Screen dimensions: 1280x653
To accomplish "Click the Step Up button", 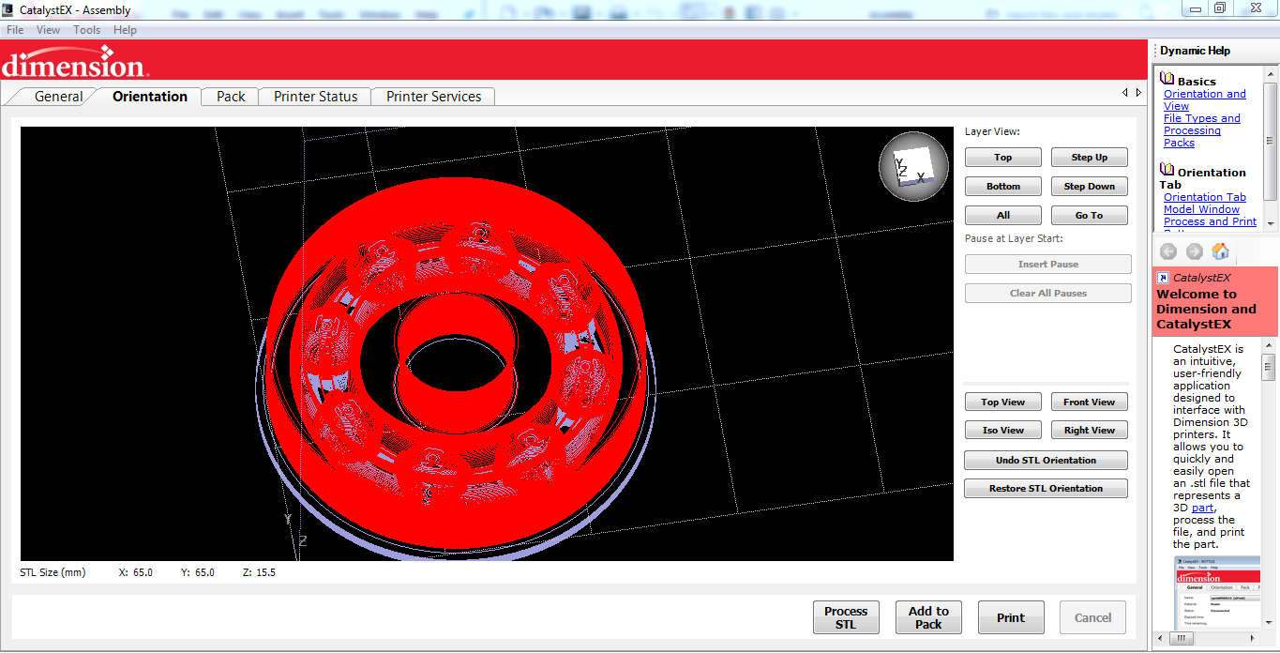I will pos(1089,158).
